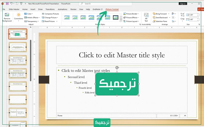Click the Crop tool
This screenshot has height=127, width=204.
182,17
